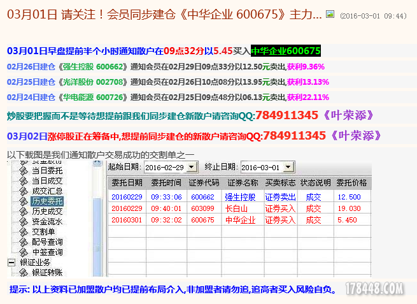Open 银证转账 under 银证业务

[x=47, y=272]
